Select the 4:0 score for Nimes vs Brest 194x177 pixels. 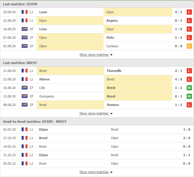[x=178, y=79]
